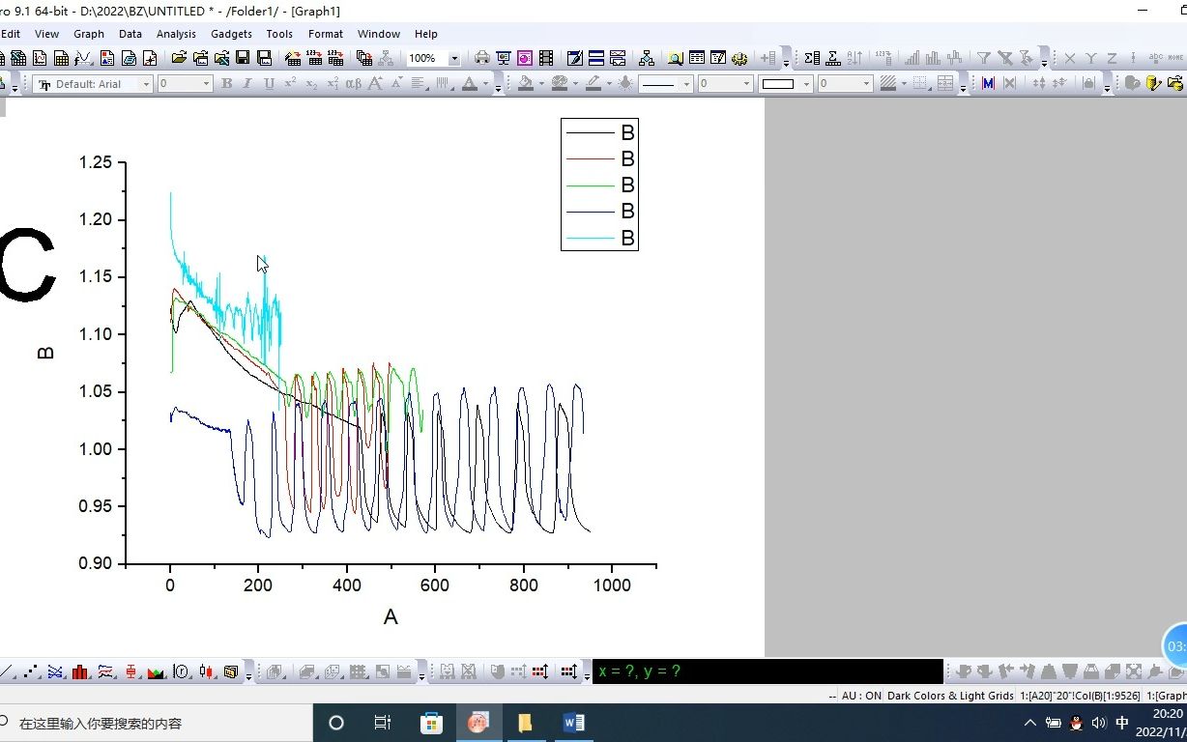Open the Analysis menu

pyautogui.click(x=176, y=34)
